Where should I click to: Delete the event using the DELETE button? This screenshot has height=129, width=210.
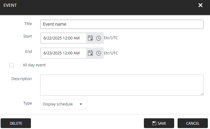pyautogui.click(x=16, y=123)
